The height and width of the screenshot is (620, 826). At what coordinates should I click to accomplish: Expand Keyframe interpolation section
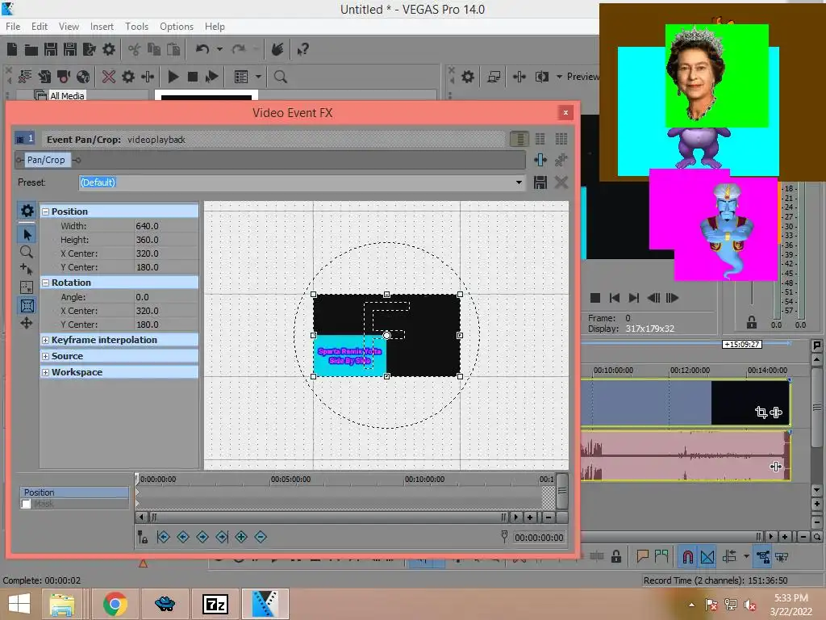point(45,340)
